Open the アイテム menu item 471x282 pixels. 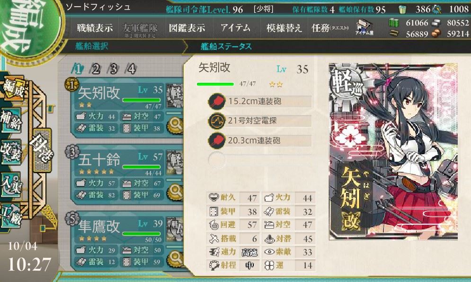coord(235,28)
